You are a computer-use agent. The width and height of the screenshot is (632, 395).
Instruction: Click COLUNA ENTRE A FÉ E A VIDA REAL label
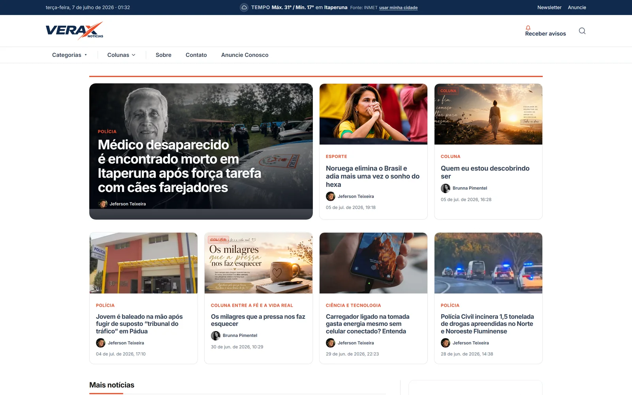pyautogui.click(x=252, y=305)
